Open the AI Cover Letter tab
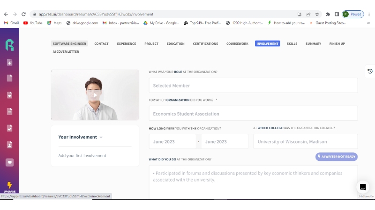Screen dimensions: 375x210 click(66, 52)
